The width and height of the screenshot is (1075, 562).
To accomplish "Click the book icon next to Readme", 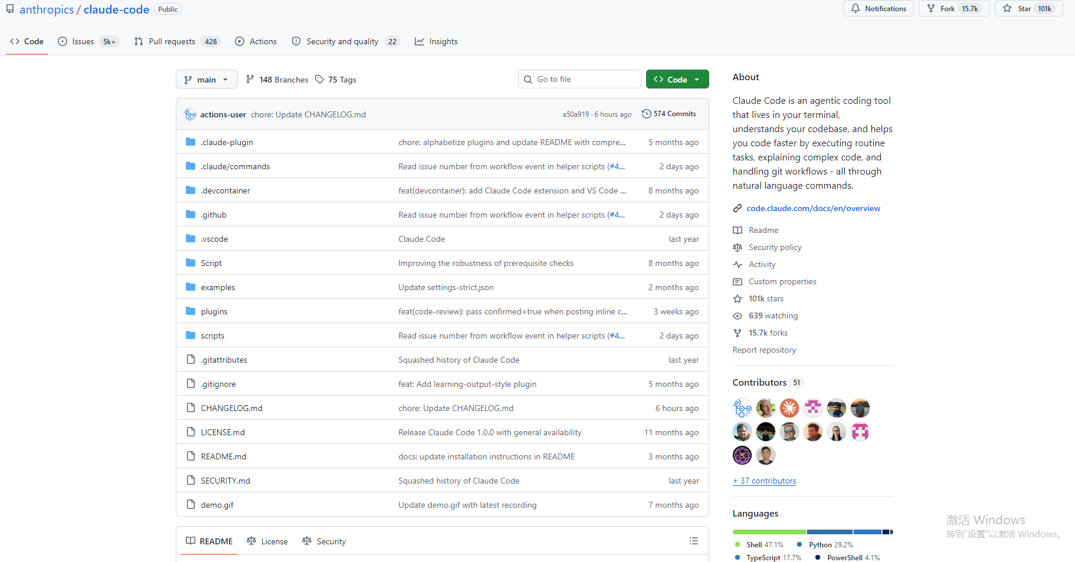I will 738,230.
